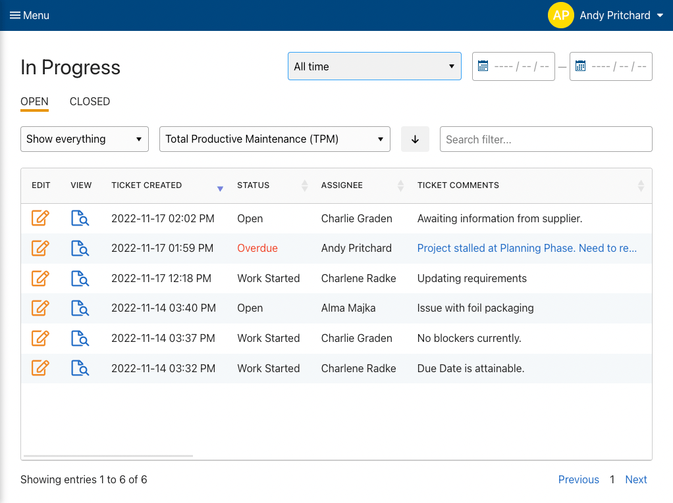The image size is (673, 503).
Task: Switch to the CLOSED tab
Action: pyautogui.click(x=90, y=101)
